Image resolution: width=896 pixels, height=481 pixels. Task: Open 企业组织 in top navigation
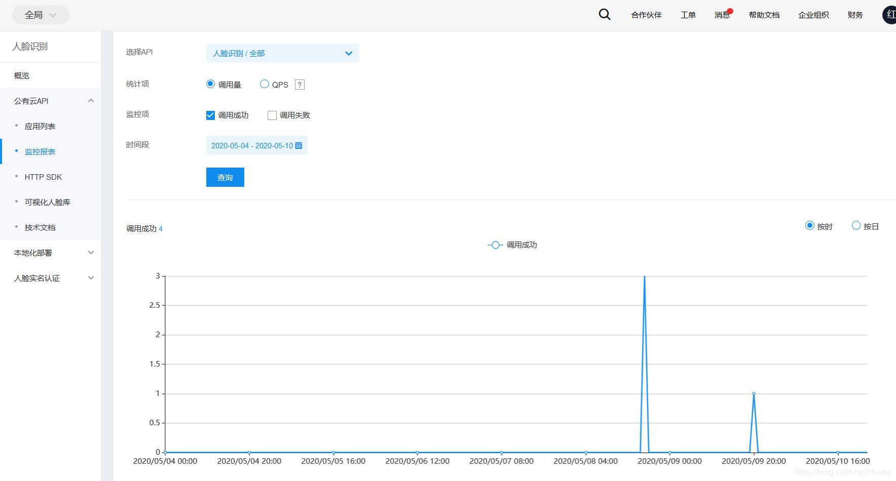(813, 15)
